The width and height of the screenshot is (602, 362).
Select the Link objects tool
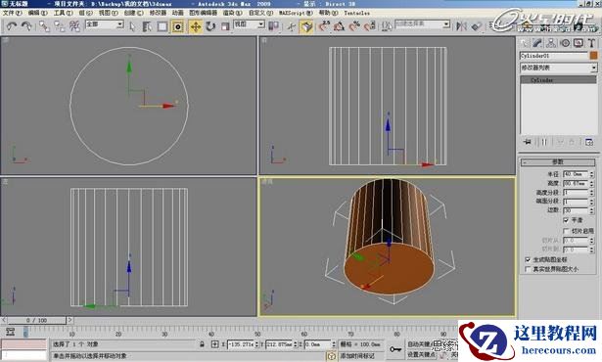(44, 26)
